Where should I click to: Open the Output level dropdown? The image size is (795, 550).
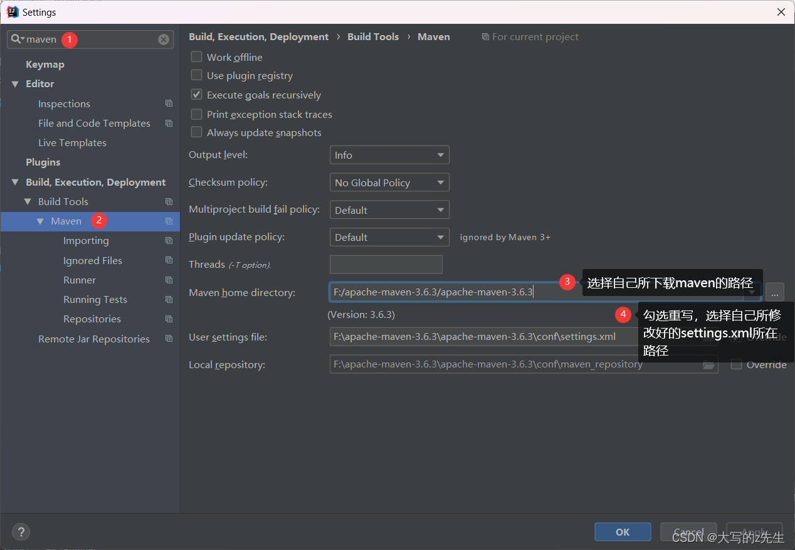coord(389,154)
